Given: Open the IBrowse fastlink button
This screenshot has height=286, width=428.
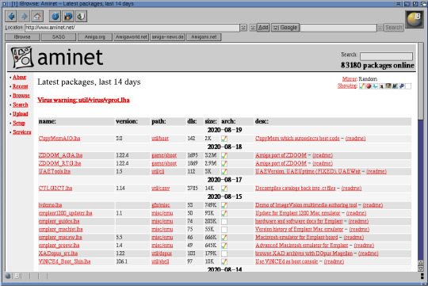Looking at the screenshot, I should click(x=22, y=37).
